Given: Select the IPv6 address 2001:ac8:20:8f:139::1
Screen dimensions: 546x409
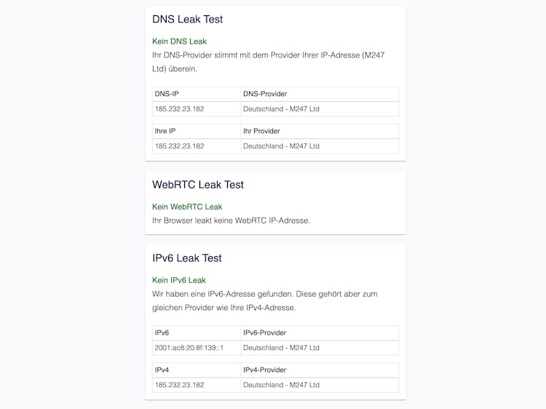Looking at the screenshot, I should pyautogui.click(x=189, y=348).
